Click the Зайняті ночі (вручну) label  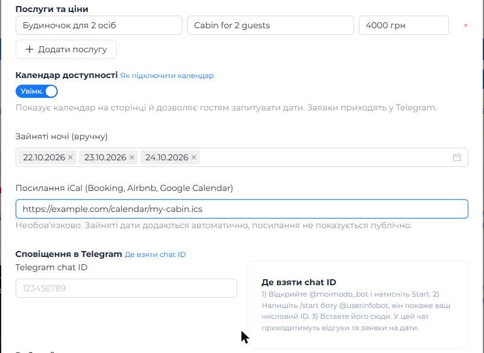click(62, 136)
